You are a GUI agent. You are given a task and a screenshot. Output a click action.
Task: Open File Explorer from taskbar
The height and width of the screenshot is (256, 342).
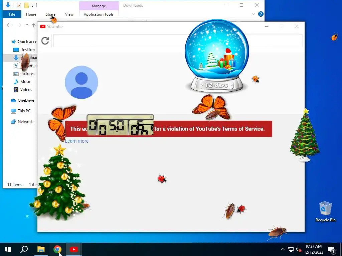pyautogui.click(x=41, y=249)
